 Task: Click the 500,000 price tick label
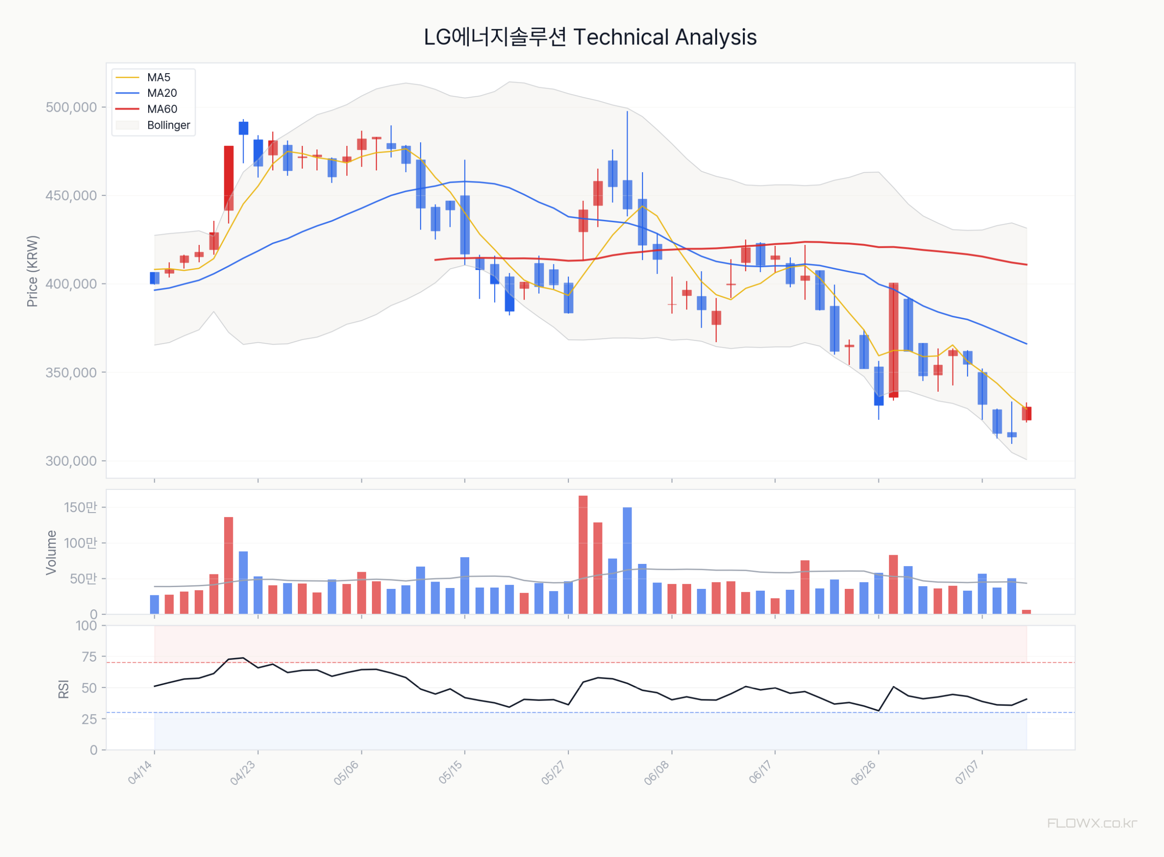coord(71,107)
